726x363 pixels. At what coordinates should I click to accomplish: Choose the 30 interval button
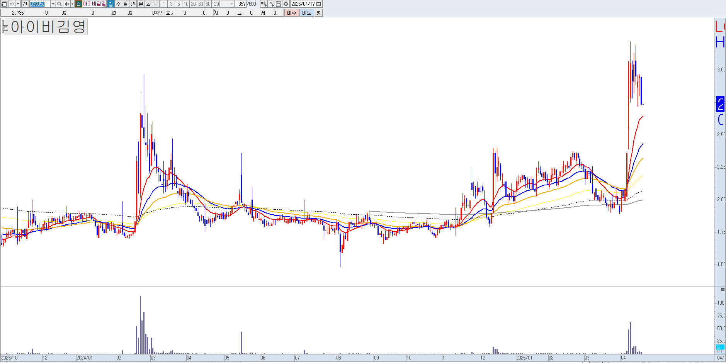tap(201, 4)
